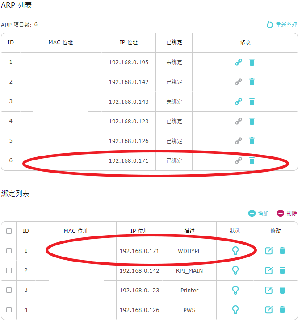Image resolution: width=302 pixels, height=325 pixels.
Task: Toggle status bulb for WDHYPE binding
Action: pos(235,251)
